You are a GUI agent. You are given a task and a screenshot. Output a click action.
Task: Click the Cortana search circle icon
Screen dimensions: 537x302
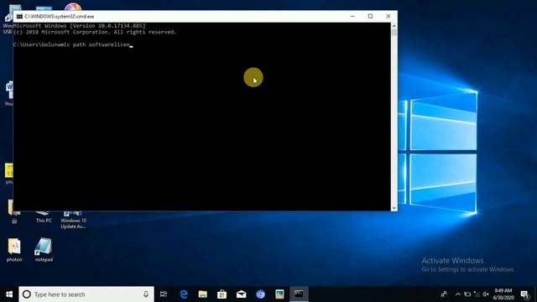pyautogui.click(x=26, y=294)
